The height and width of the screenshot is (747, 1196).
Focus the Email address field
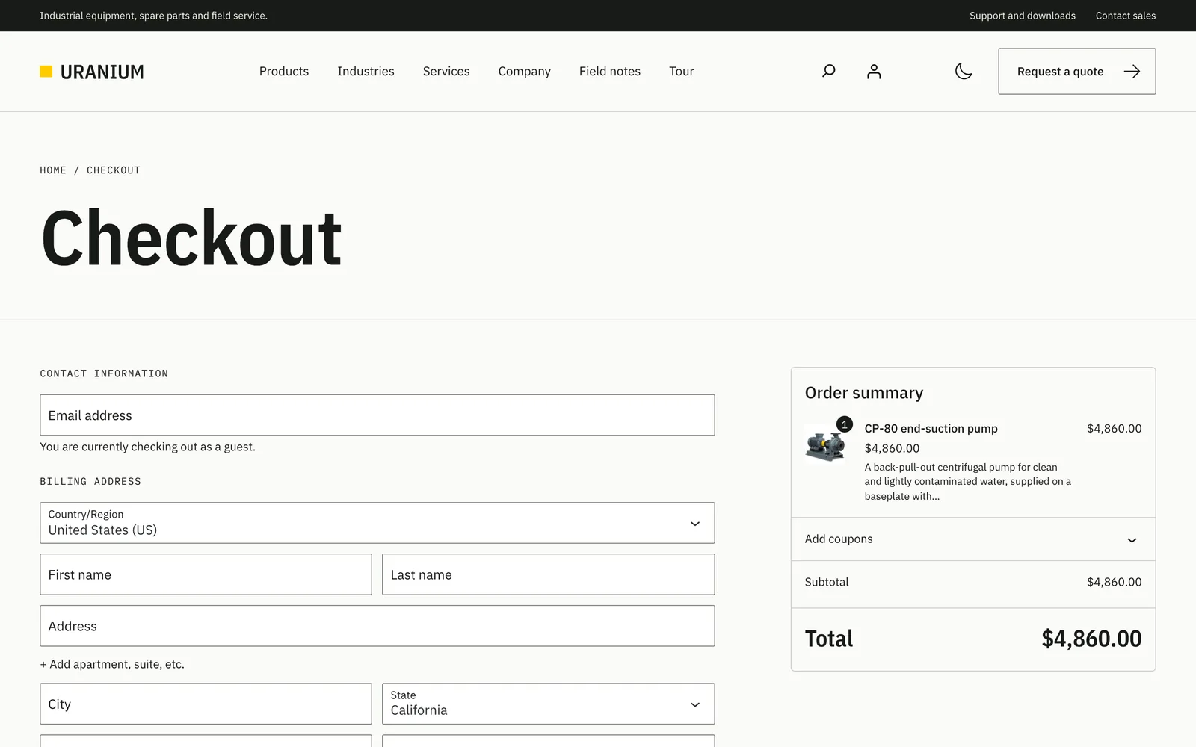tap(377, 415)
